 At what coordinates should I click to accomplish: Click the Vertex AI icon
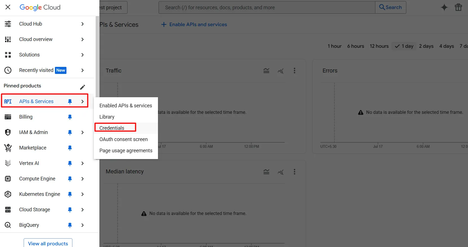[8, 163]
